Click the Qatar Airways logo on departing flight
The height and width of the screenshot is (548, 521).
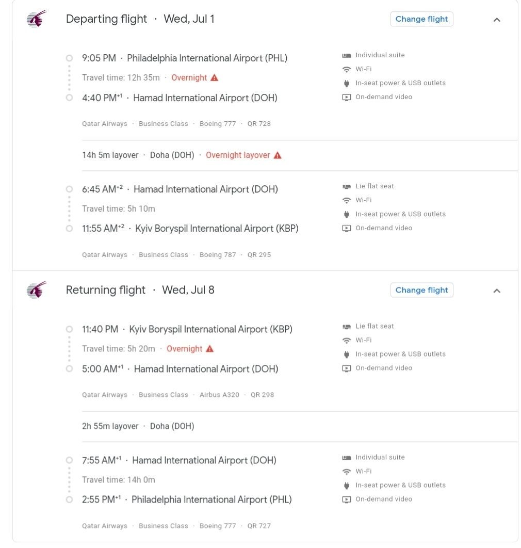coord(37,19)
